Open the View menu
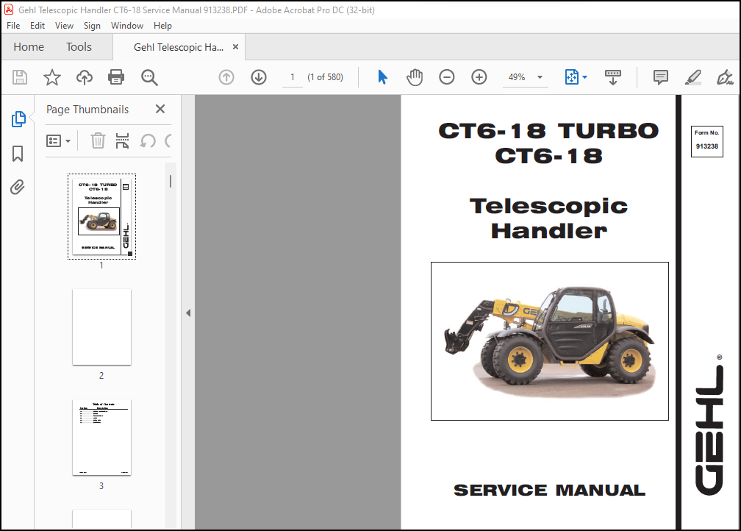Image resolution: width=741 pixels, height=531 pixels. [x=64, y=26]
